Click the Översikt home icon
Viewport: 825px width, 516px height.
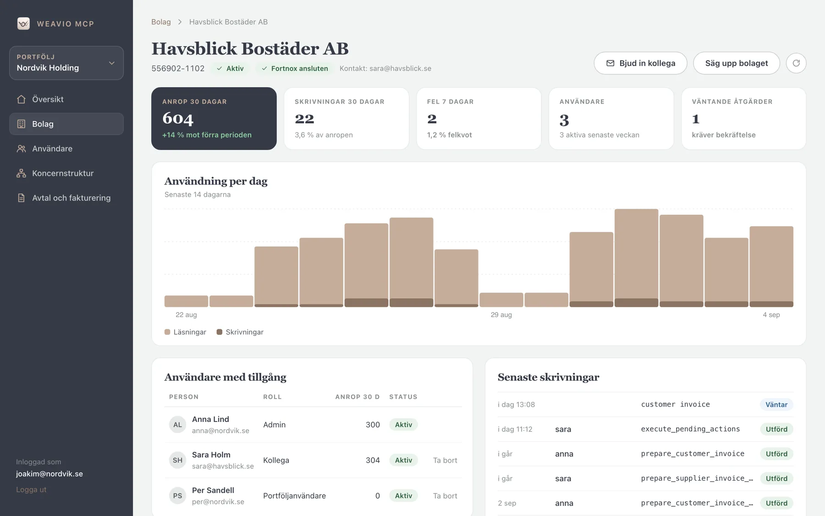click(x=21, y=99)
